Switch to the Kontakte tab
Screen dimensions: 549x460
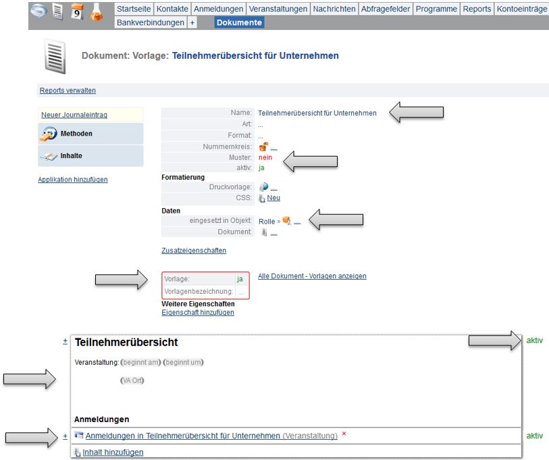point(172,9)
